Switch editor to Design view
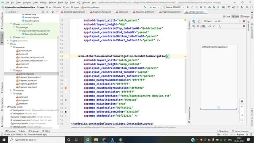The height and width of the screenshot is (143, 254). click(x=245, y=17)
